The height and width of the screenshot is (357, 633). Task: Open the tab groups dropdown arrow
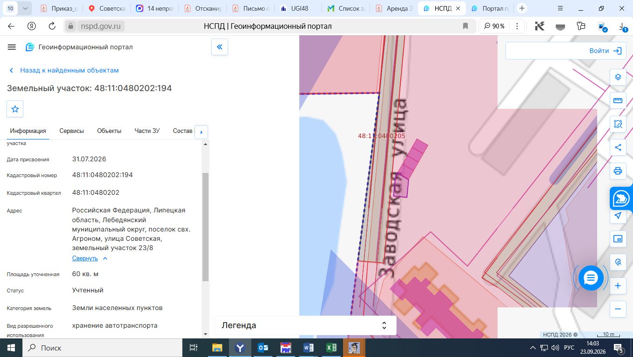[25, 8]
